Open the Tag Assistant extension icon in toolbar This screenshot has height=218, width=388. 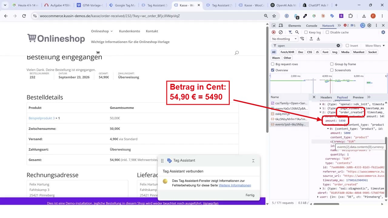click(332, 16)
